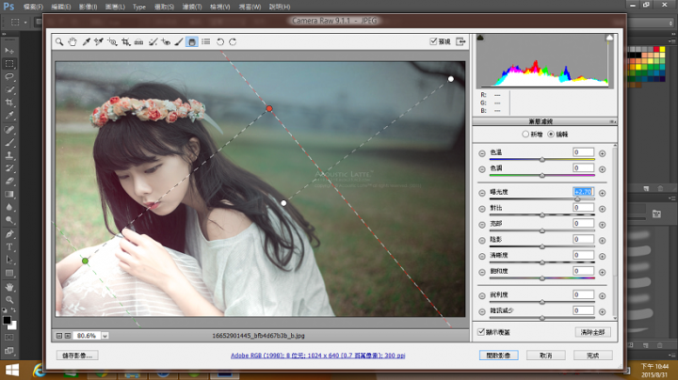Click the 曝光度 value field
678x380 pixels.
(x=583, y=191)
